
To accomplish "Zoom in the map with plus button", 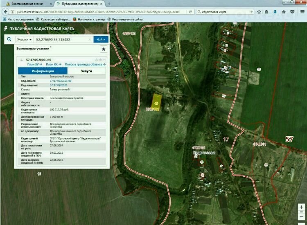I will tap(301, 207).
